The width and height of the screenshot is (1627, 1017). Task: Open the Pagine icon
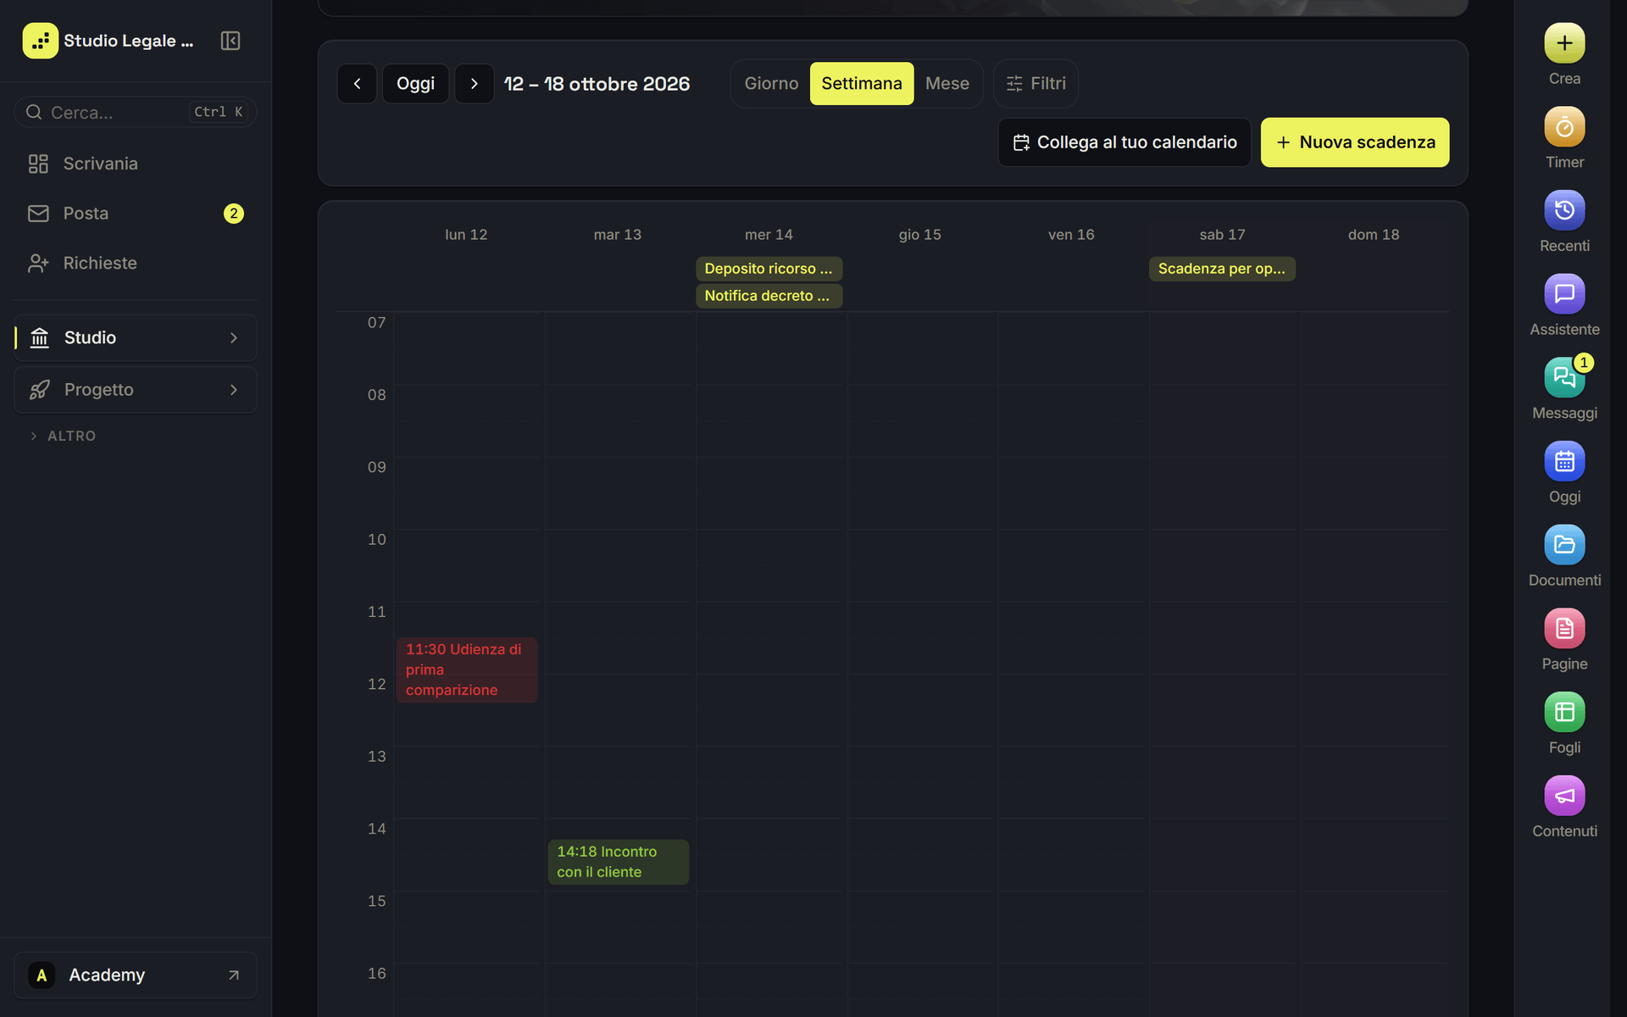[1564, 629]
